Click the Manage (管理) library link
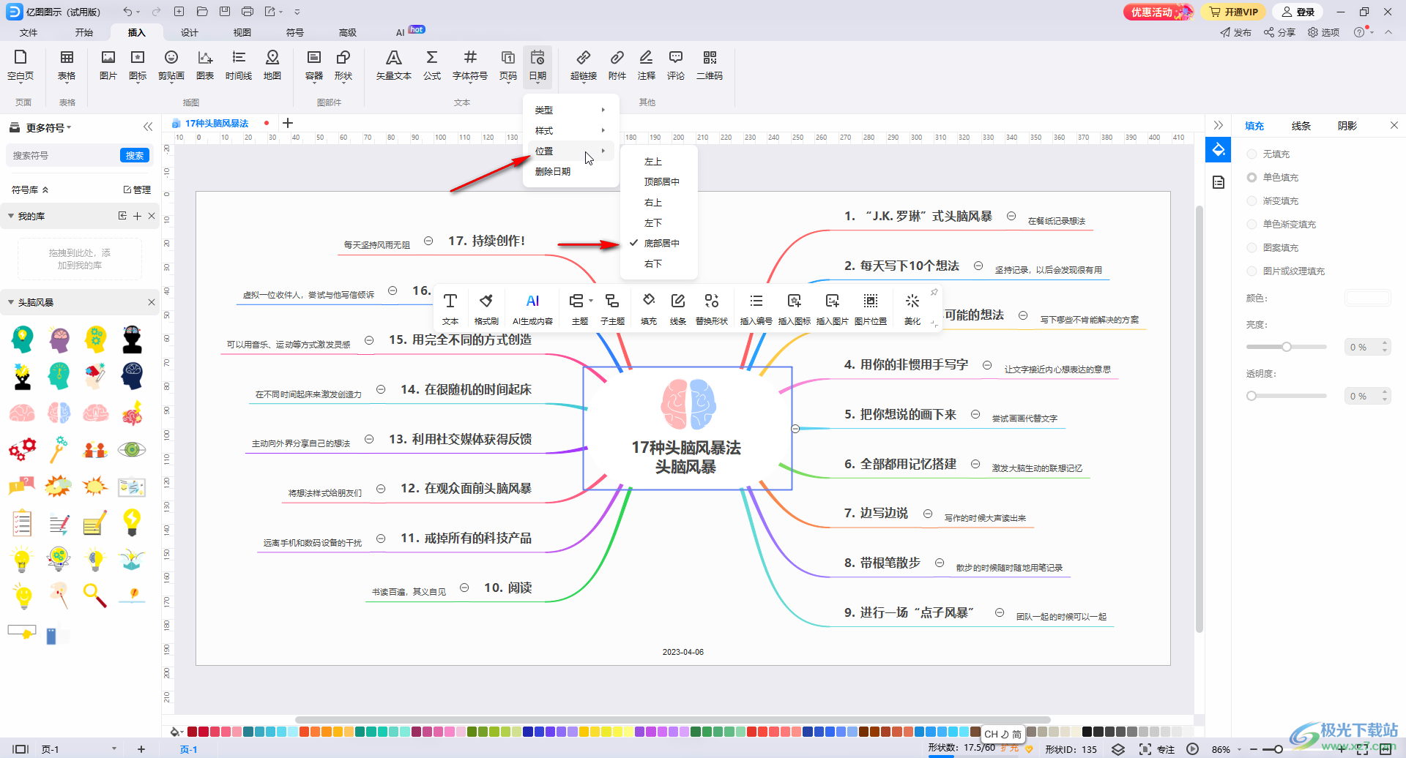Image resolution: width=1406 pixels, height=758 pixels. click(x=137, y=189)
